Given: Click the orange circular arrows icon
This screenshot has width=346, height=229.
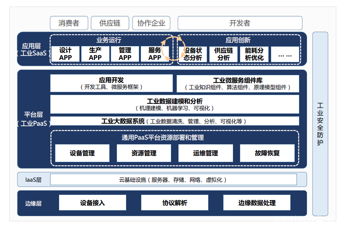Looking at the screenshot, I should point(173,49).
